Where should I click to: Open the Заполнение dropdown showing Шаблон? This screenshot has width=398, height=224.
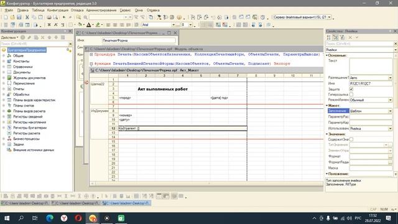coord(390,111)
